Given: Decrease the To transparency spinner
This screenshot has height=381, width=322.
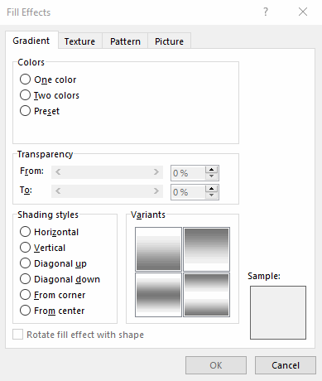Looking at the screenshot, I should coord(212,195).
